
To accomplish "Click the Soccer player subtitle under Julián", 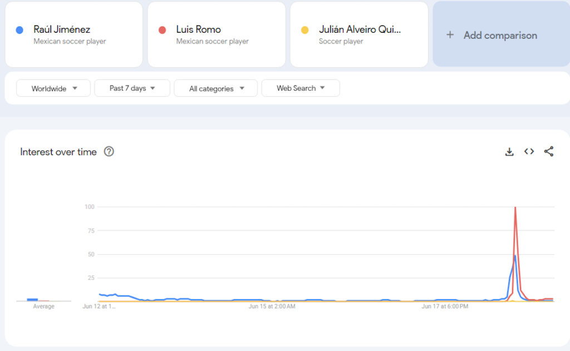I will point(341,41).
